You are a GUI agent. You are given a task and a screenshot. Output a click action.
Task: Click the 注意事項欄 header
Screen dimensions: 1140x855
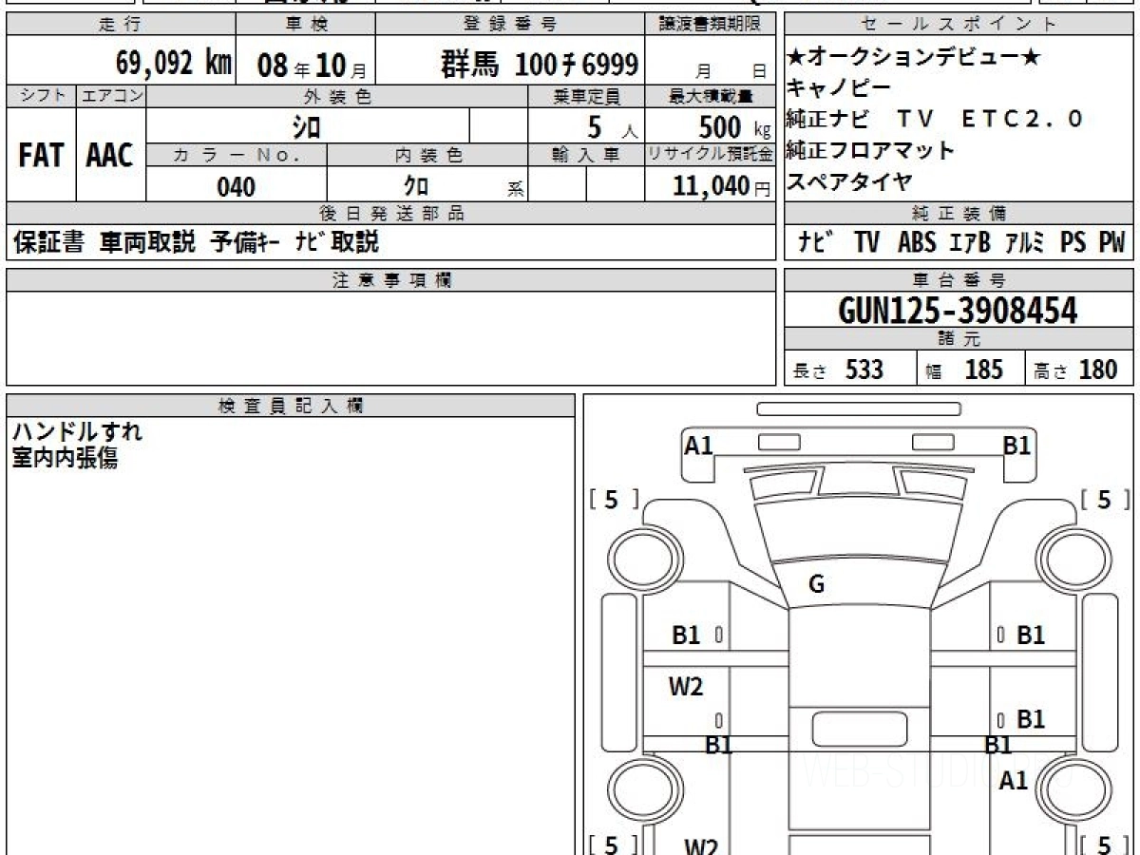391,280
